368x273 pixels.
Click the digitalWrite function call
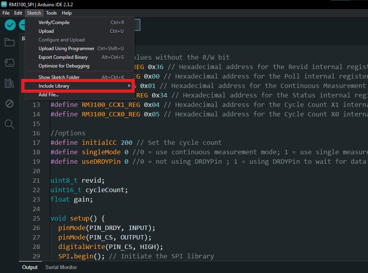point(82,247)
